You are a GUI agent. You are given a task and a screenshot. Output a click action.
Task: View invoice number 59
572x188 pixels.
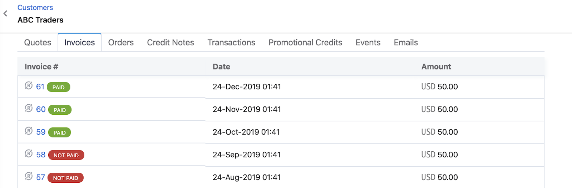(x=41, y=132)
